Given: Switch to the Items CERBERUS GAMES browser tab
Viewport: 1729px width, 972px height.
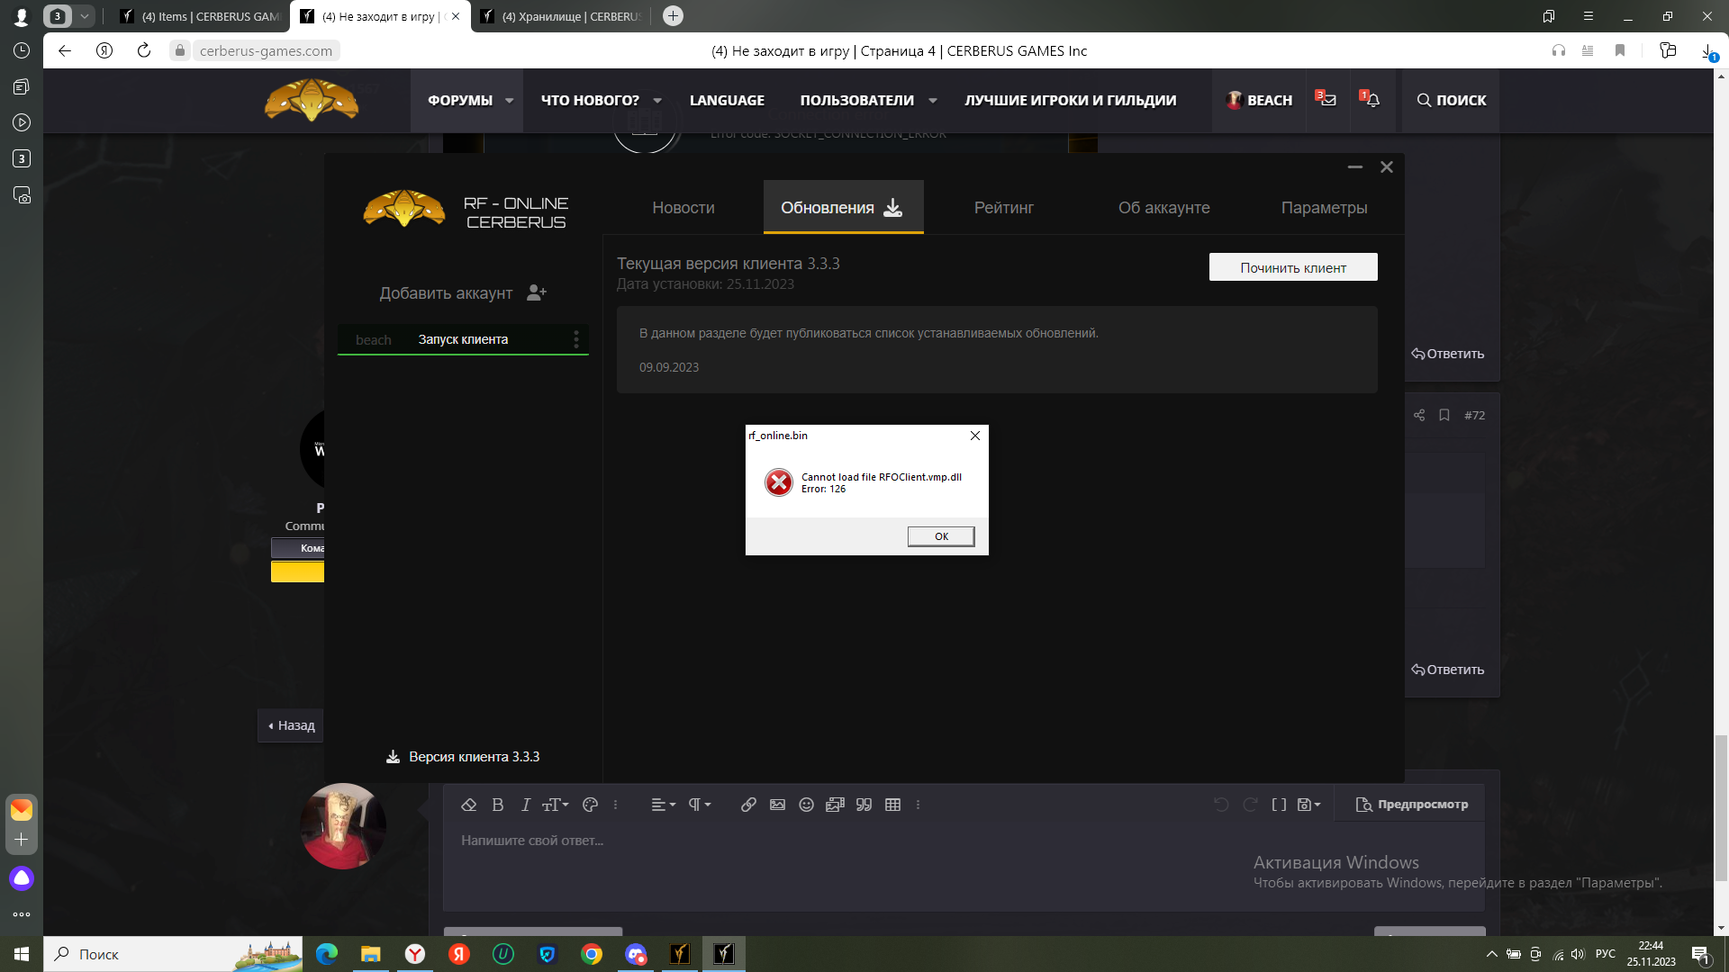Looking at the screenshot, I should point(200,16).
